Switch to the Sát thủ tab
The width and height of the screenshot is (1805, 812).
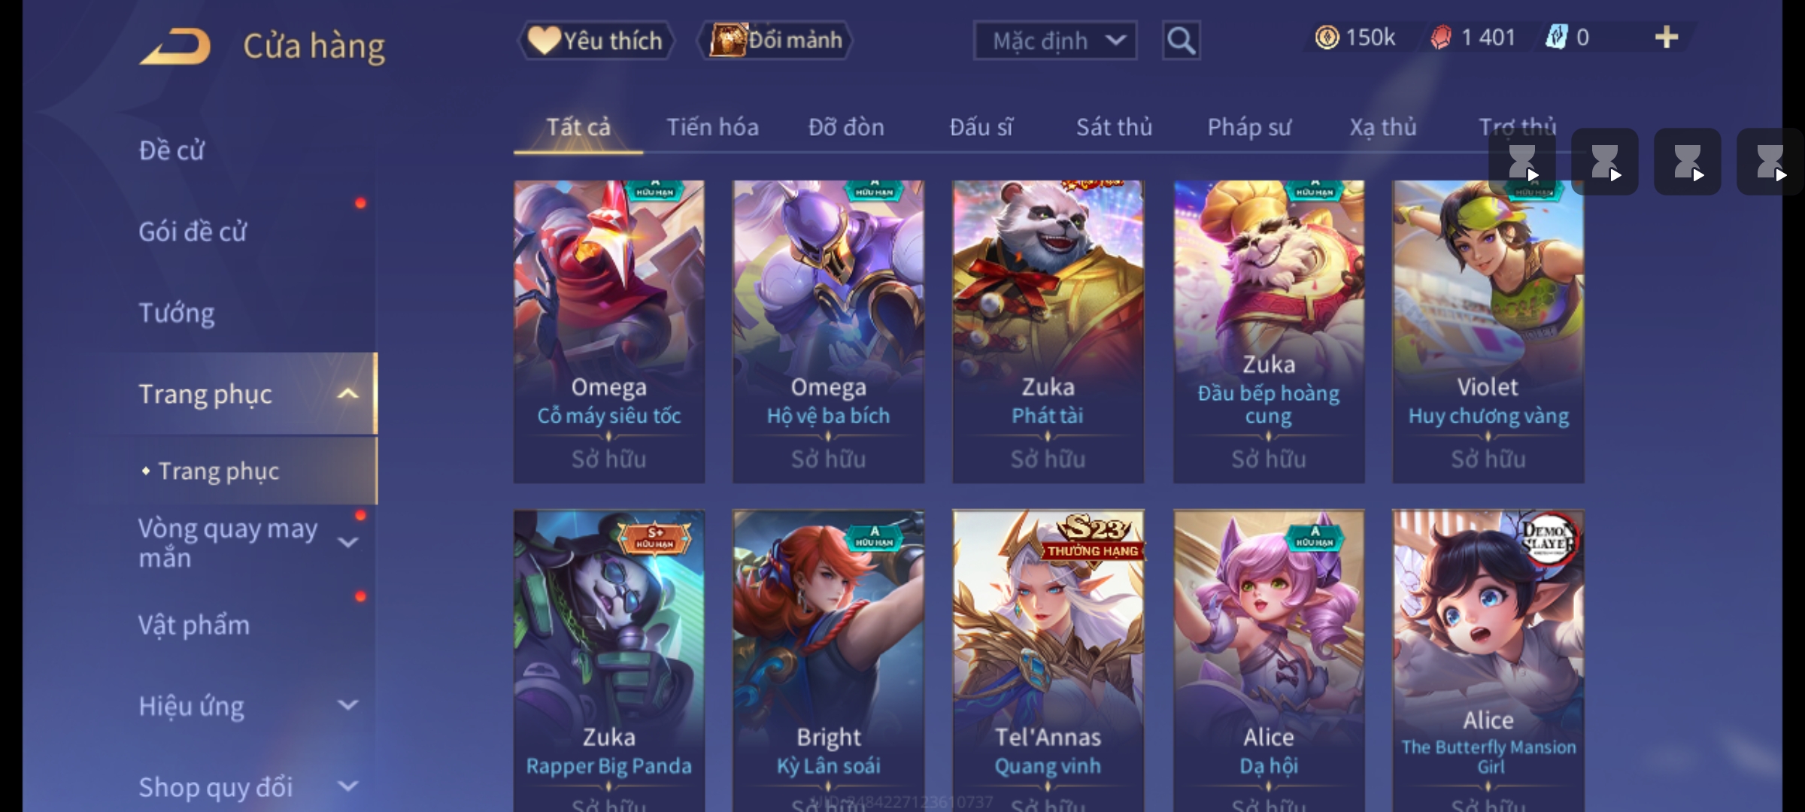coord(1114,127)
